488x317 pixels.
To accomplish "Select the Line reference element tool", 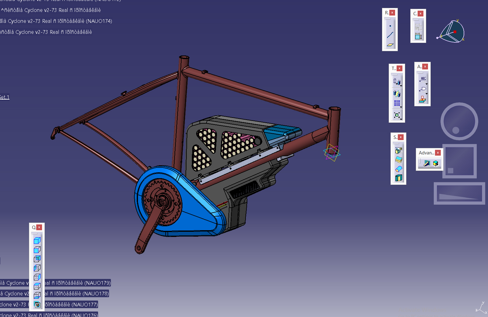I will click(x=390, y=35).
